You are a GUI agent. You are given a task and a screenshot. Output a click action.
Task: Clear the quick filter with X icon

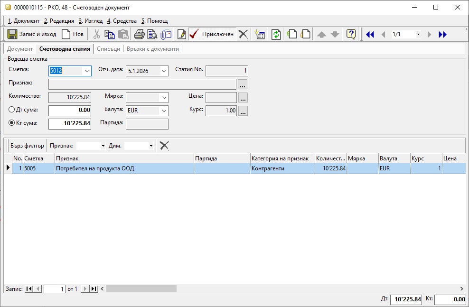tap(164, 146)
